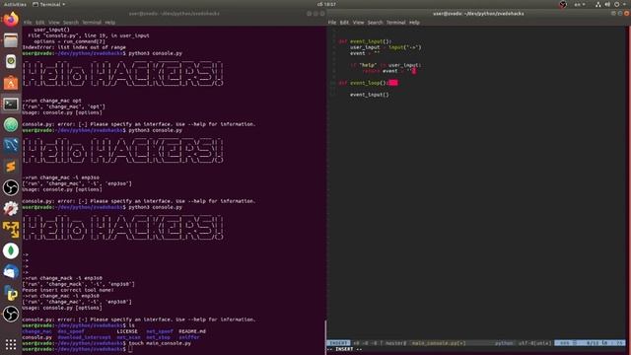Viewport: 631px width, 355px height.
Task: Click 'README.md' in the ls output
Action: point(192,331)
